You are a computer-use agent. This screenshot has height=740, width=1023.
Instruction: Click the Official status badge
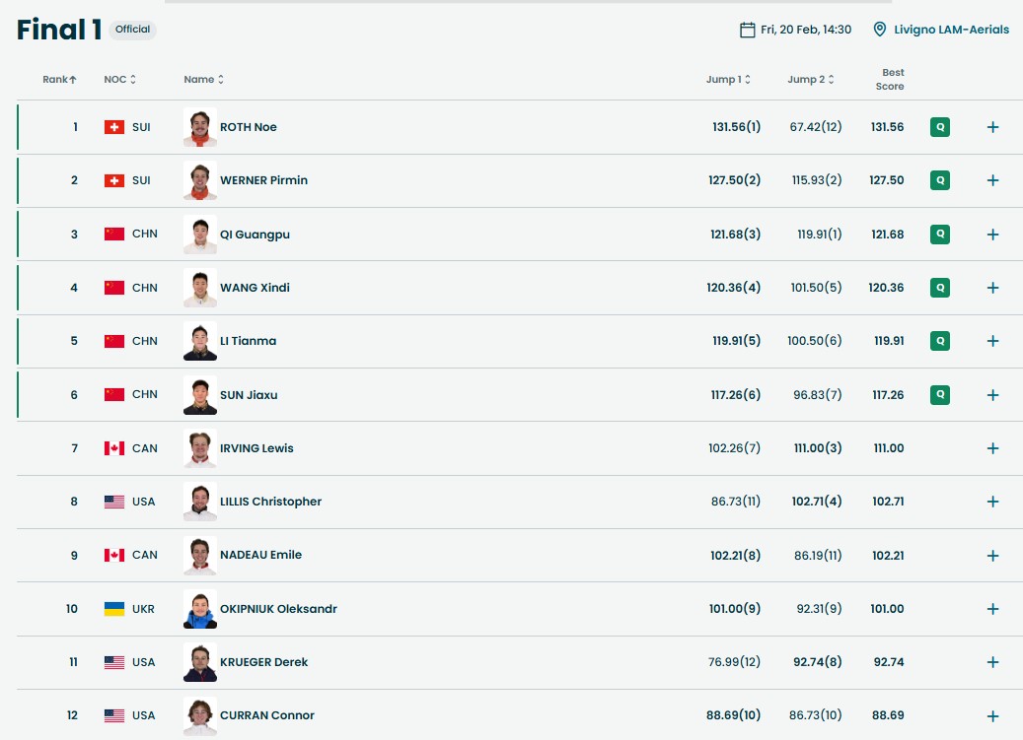132,30
